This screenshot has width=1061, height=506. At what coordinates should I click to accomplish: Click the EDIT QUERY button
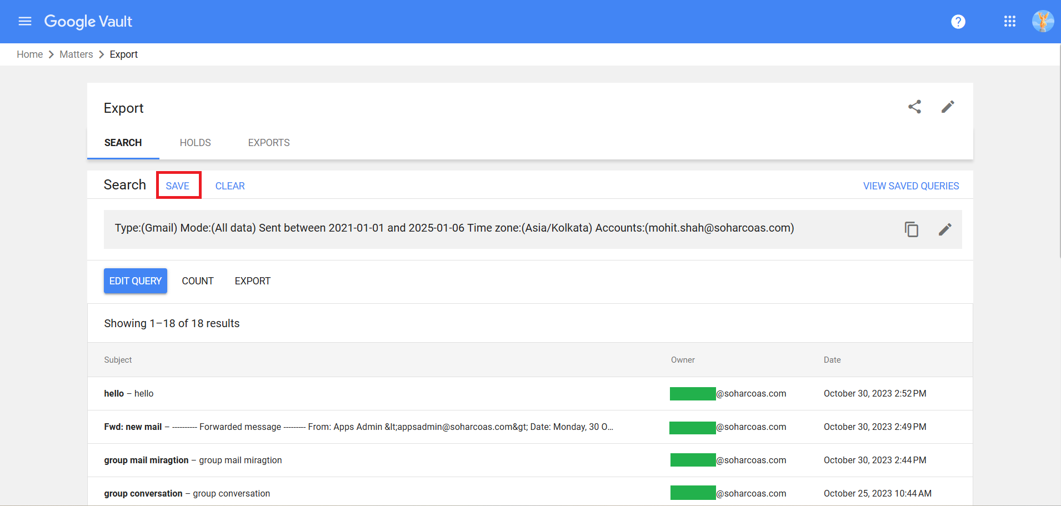tap(136, 281)
